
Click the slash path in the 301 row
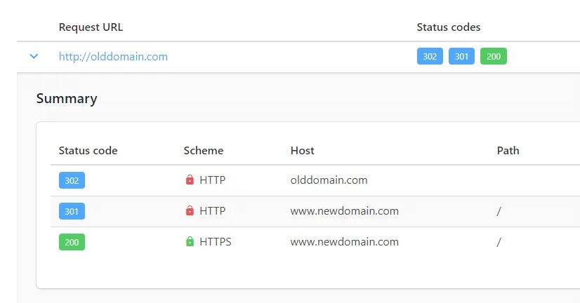pyautogui.click(x=499, y=211)
